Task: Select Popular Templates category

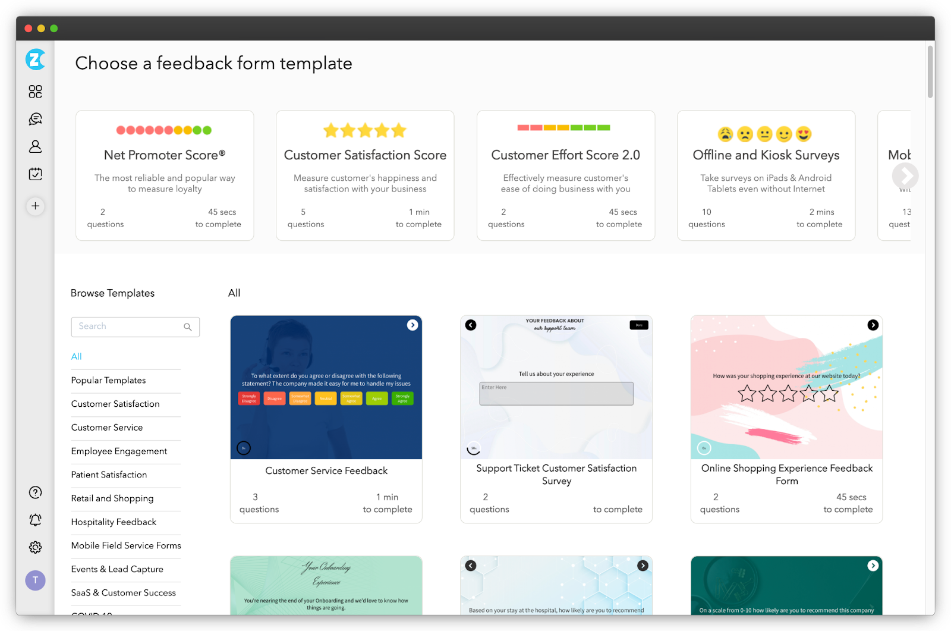Action: 109,380
